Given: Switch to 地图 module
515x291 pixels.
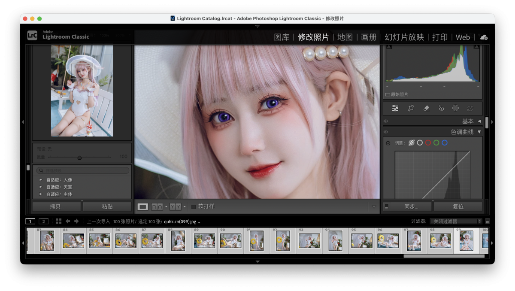Looking at the screenshot, I should (345, 37).
